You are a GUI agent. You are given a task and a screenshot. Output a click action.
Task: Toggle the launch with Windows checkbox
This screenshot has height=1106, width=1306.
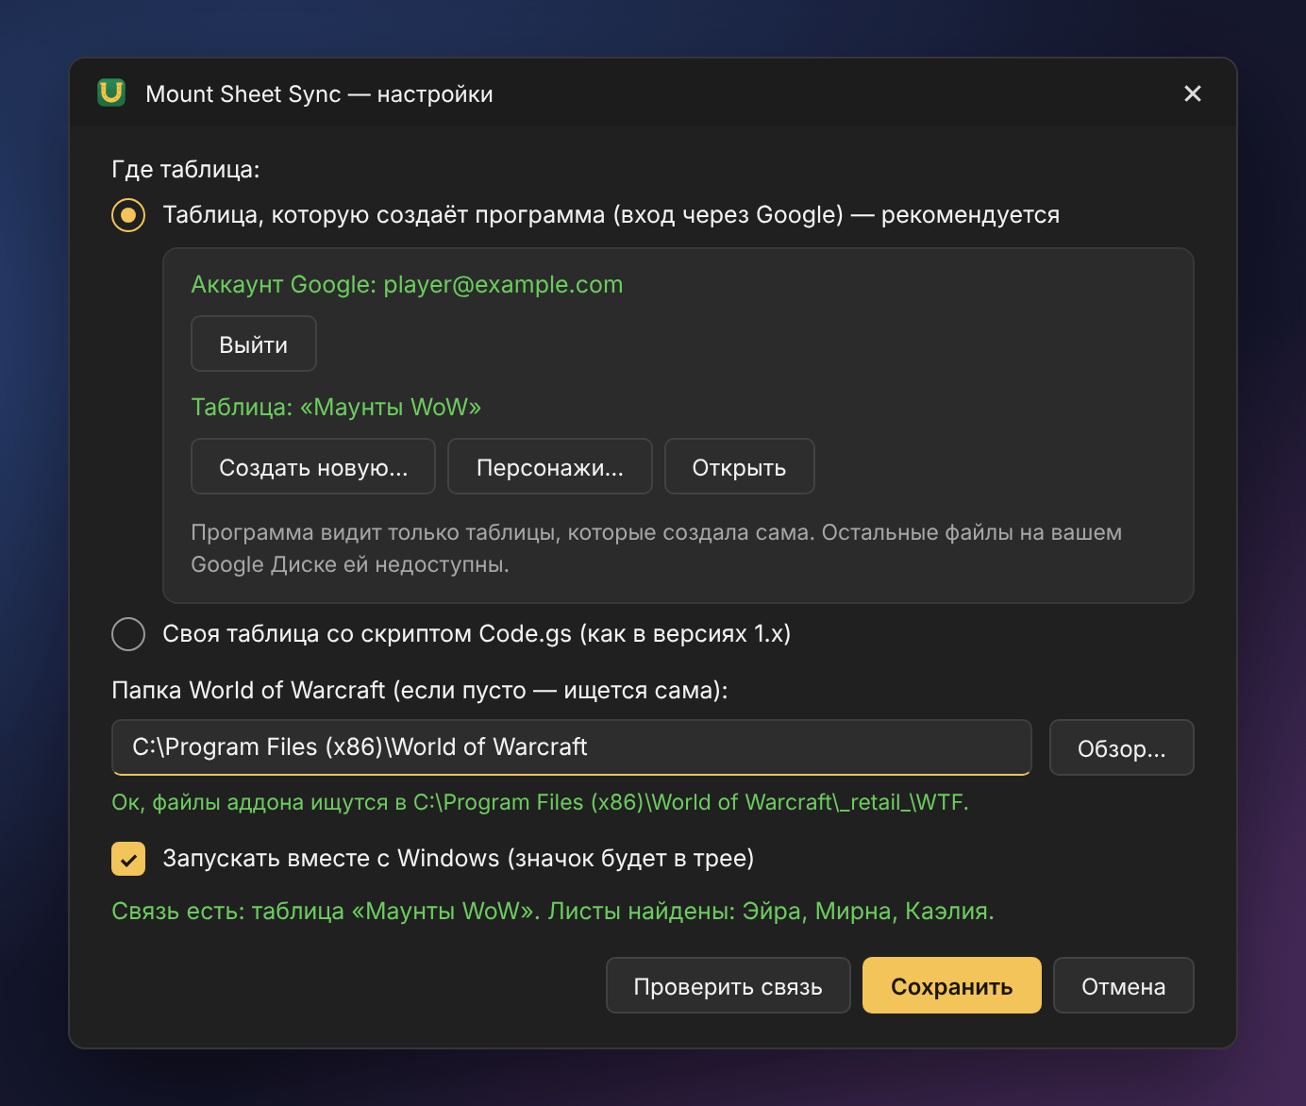[128, 859]
